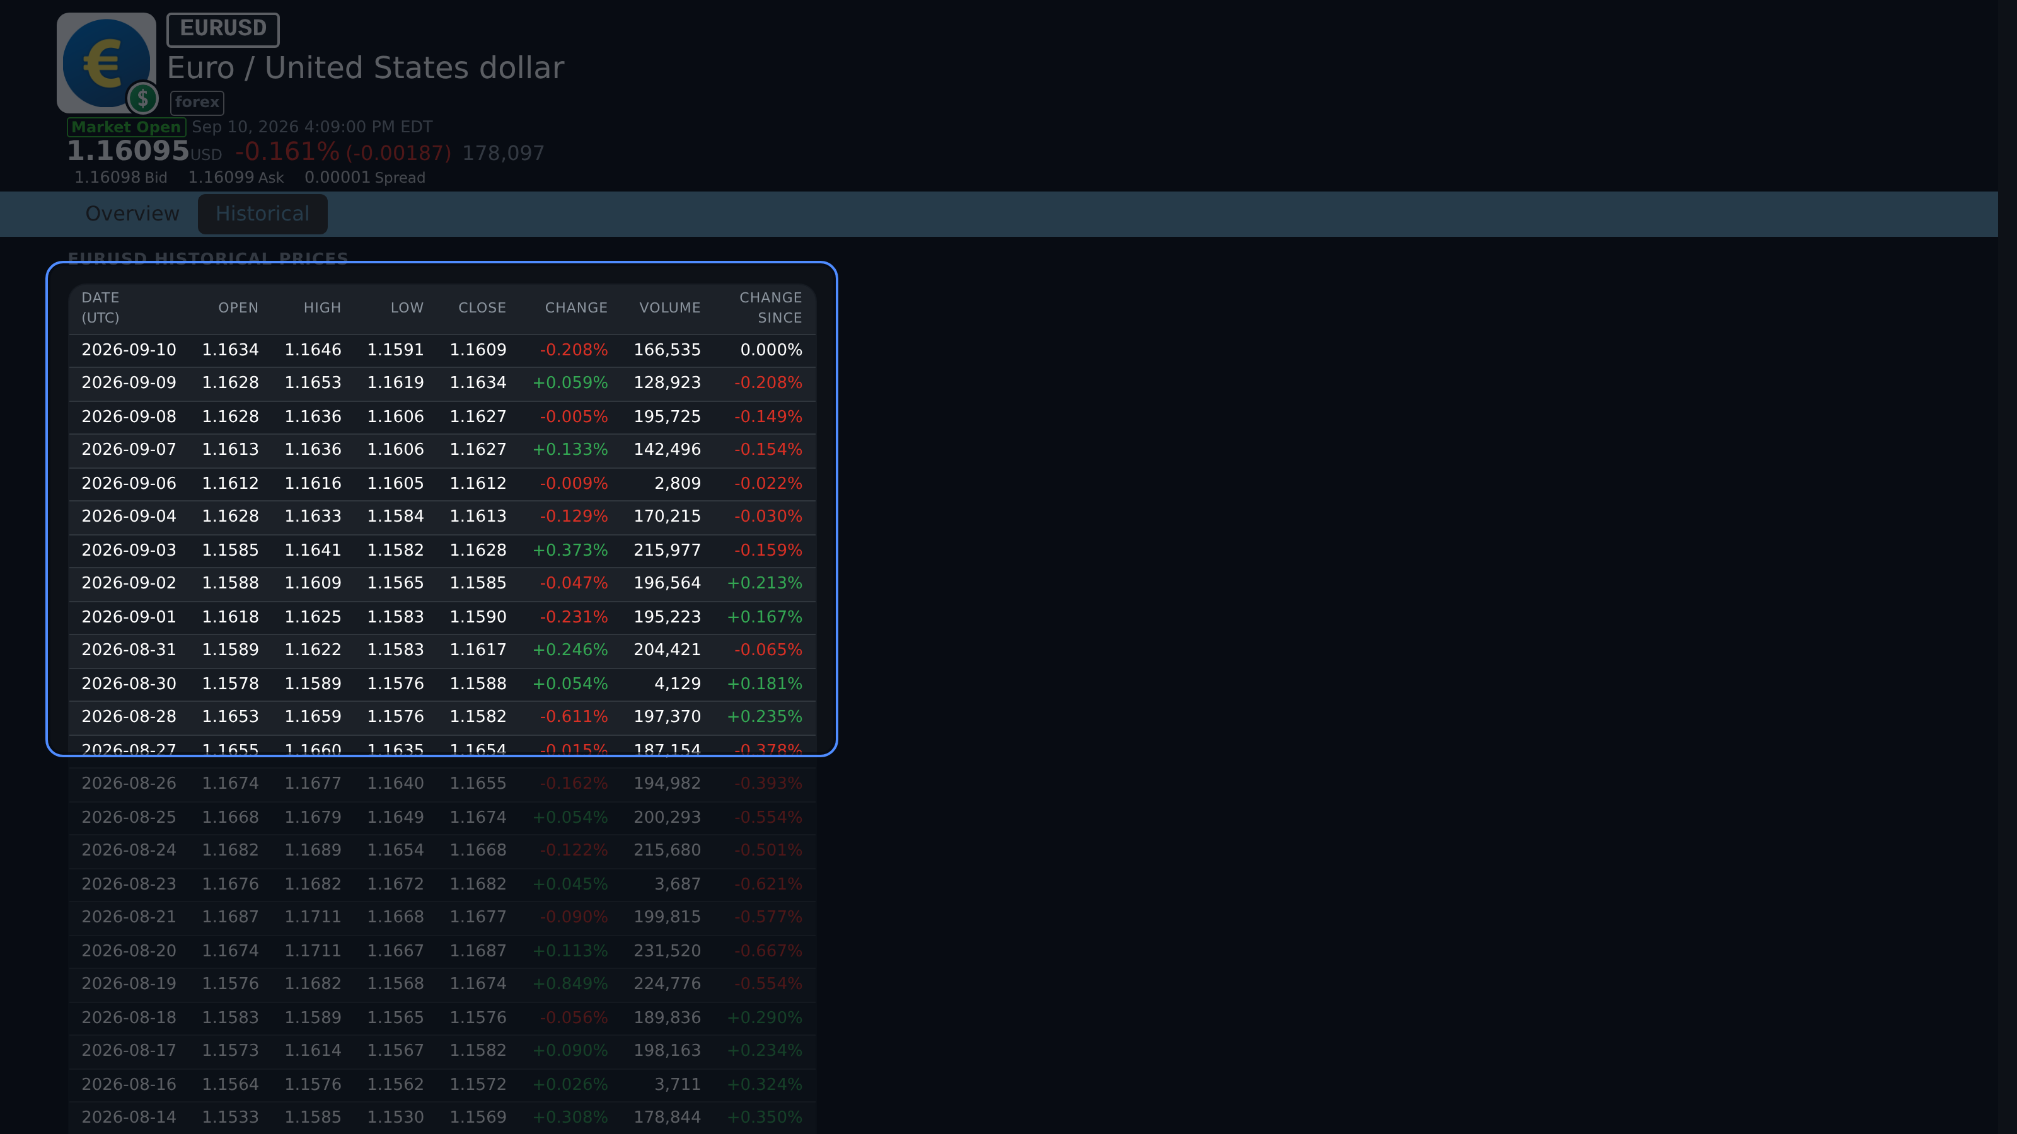Click the 2026-08-26 date cell
This screenshot has width=2017, height=1134.
tap(129, 783)
